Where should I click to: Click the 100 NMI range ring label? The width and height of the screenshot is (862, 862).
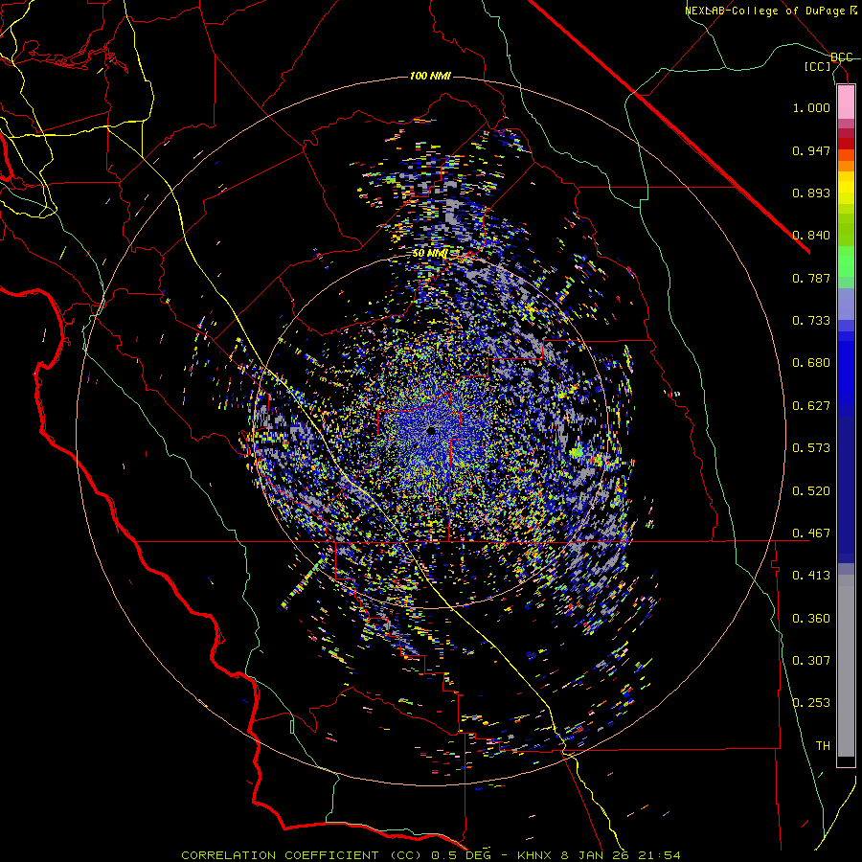pyautogui.click(x=430, y=76)
